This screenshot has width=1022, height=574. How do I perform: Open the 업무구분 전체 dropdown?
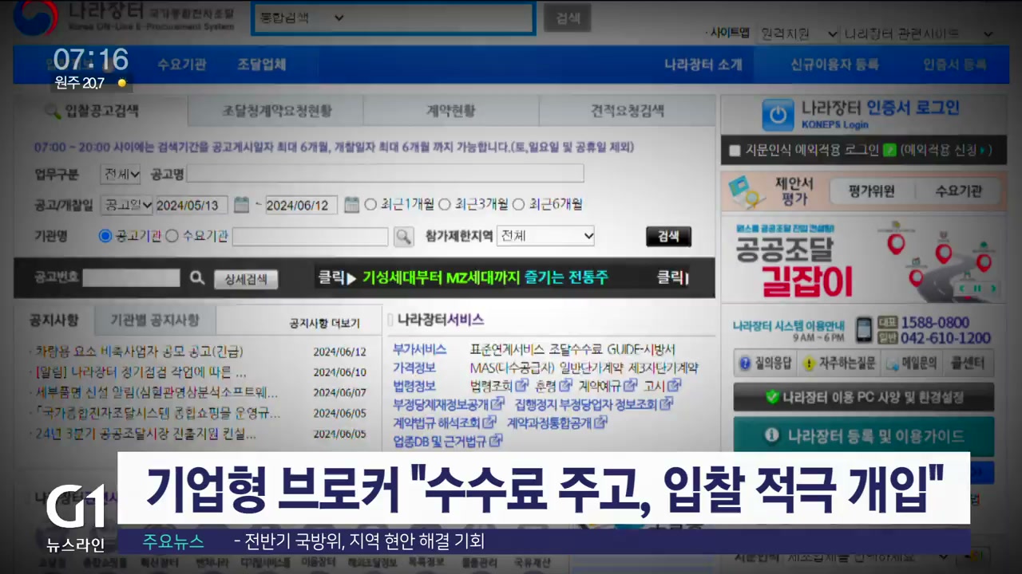tap(121, 174)
